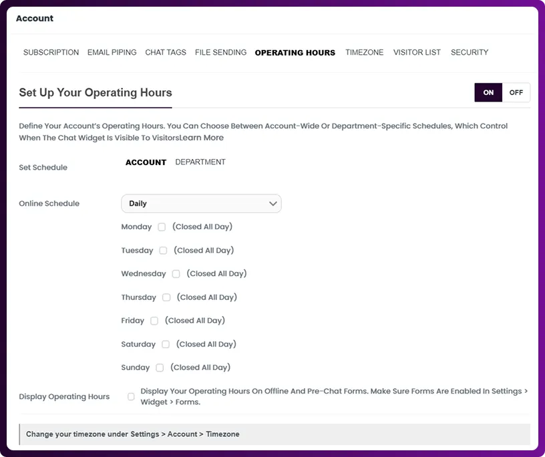
Task: Turn operating hours ON
Action: click(x=488, y=93)
